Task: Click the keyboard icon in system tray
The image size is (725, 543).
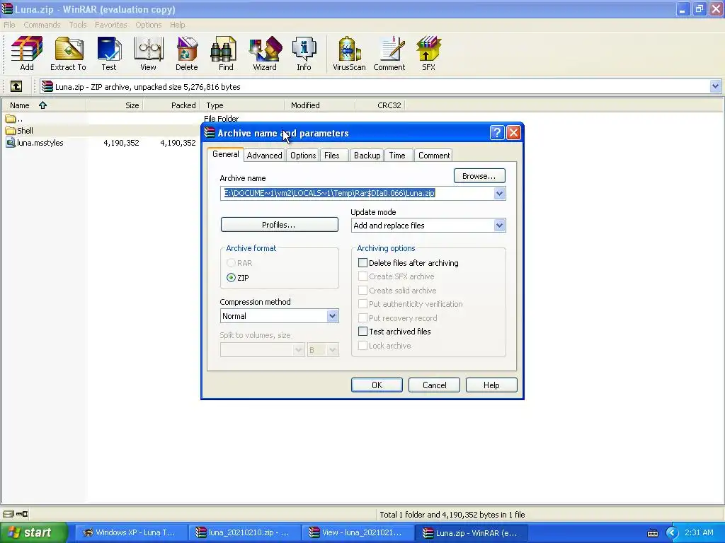Action: point(652,533)
